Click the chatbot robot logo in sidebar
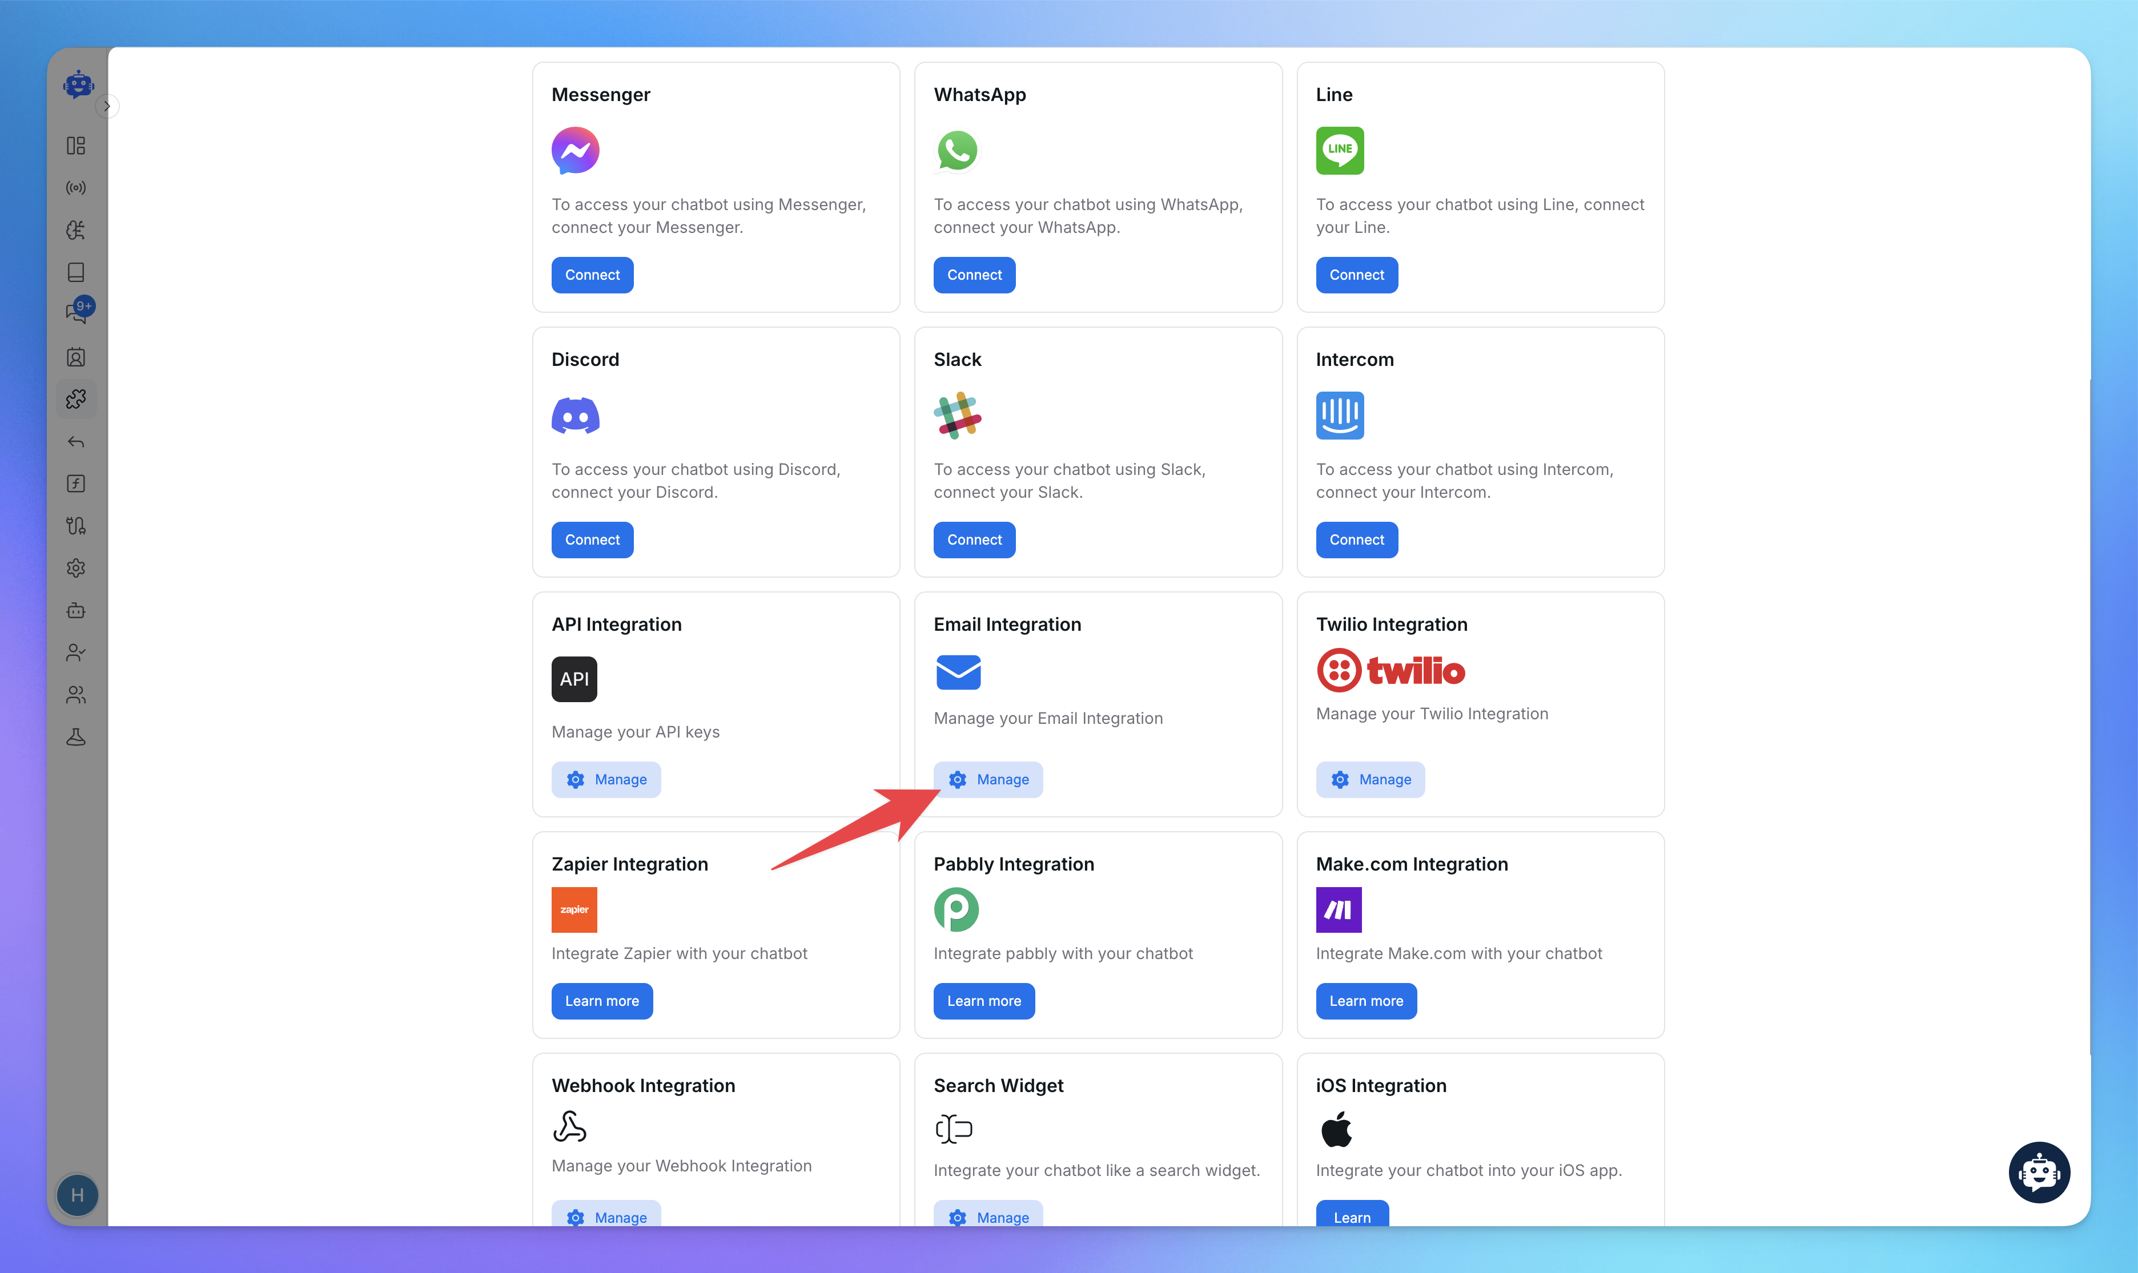The height and width of the screenshot is (1273, 2138). point(78,85)
